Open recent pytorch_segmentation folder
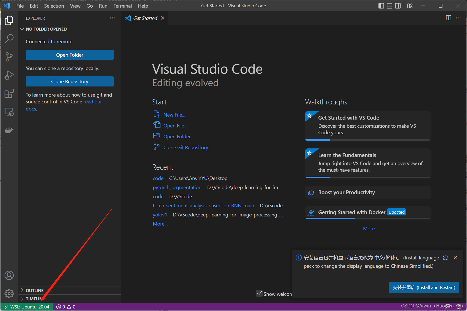The image size is (467, 311). (177, 187)
